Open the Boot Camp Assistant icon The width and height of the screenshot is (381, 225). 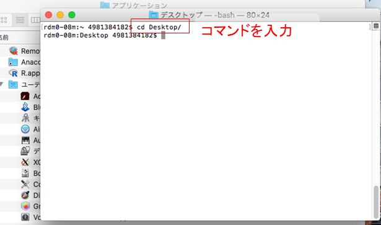25,173
